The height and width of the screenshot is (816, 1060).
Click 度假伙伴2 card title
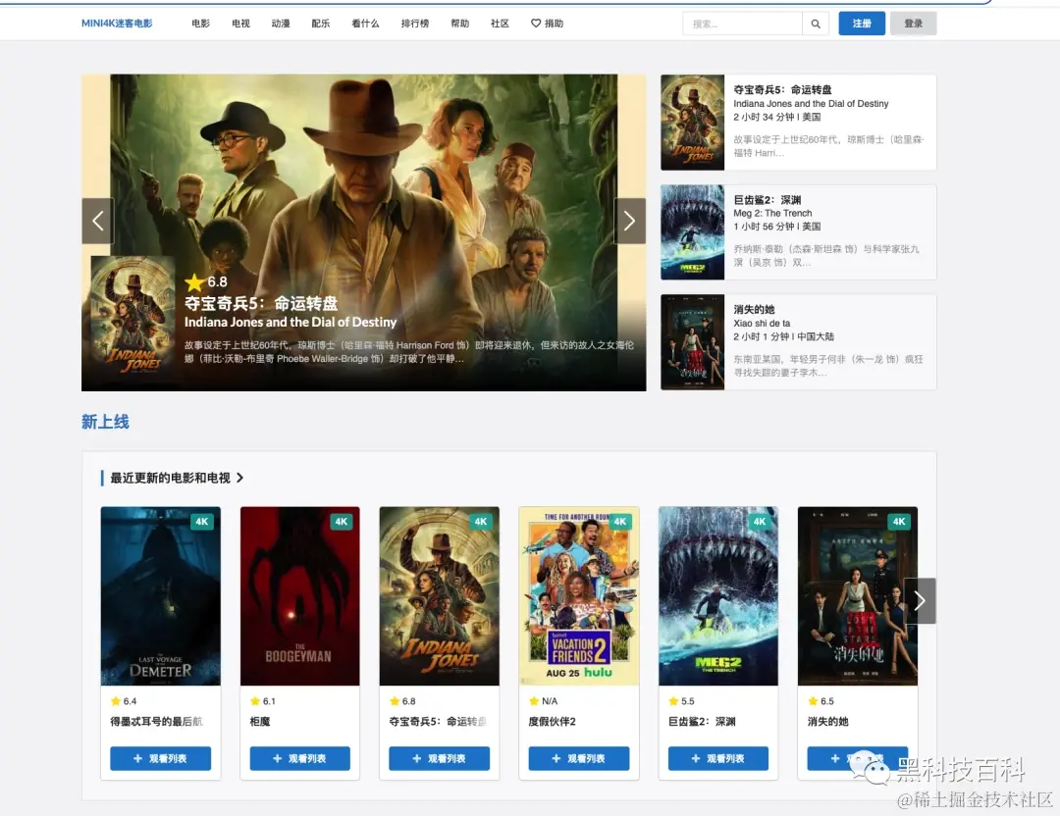tap(553, 722)
